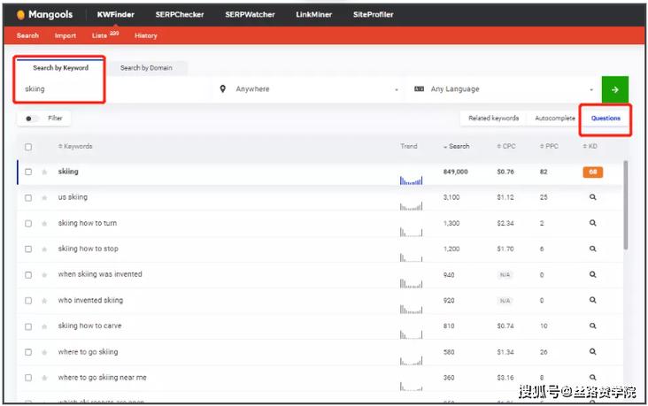Viewport: 648px width, 406px height.
Task: Click the results list vertical scrollbar
Action: pyautogui.click(x=626, y=205)
